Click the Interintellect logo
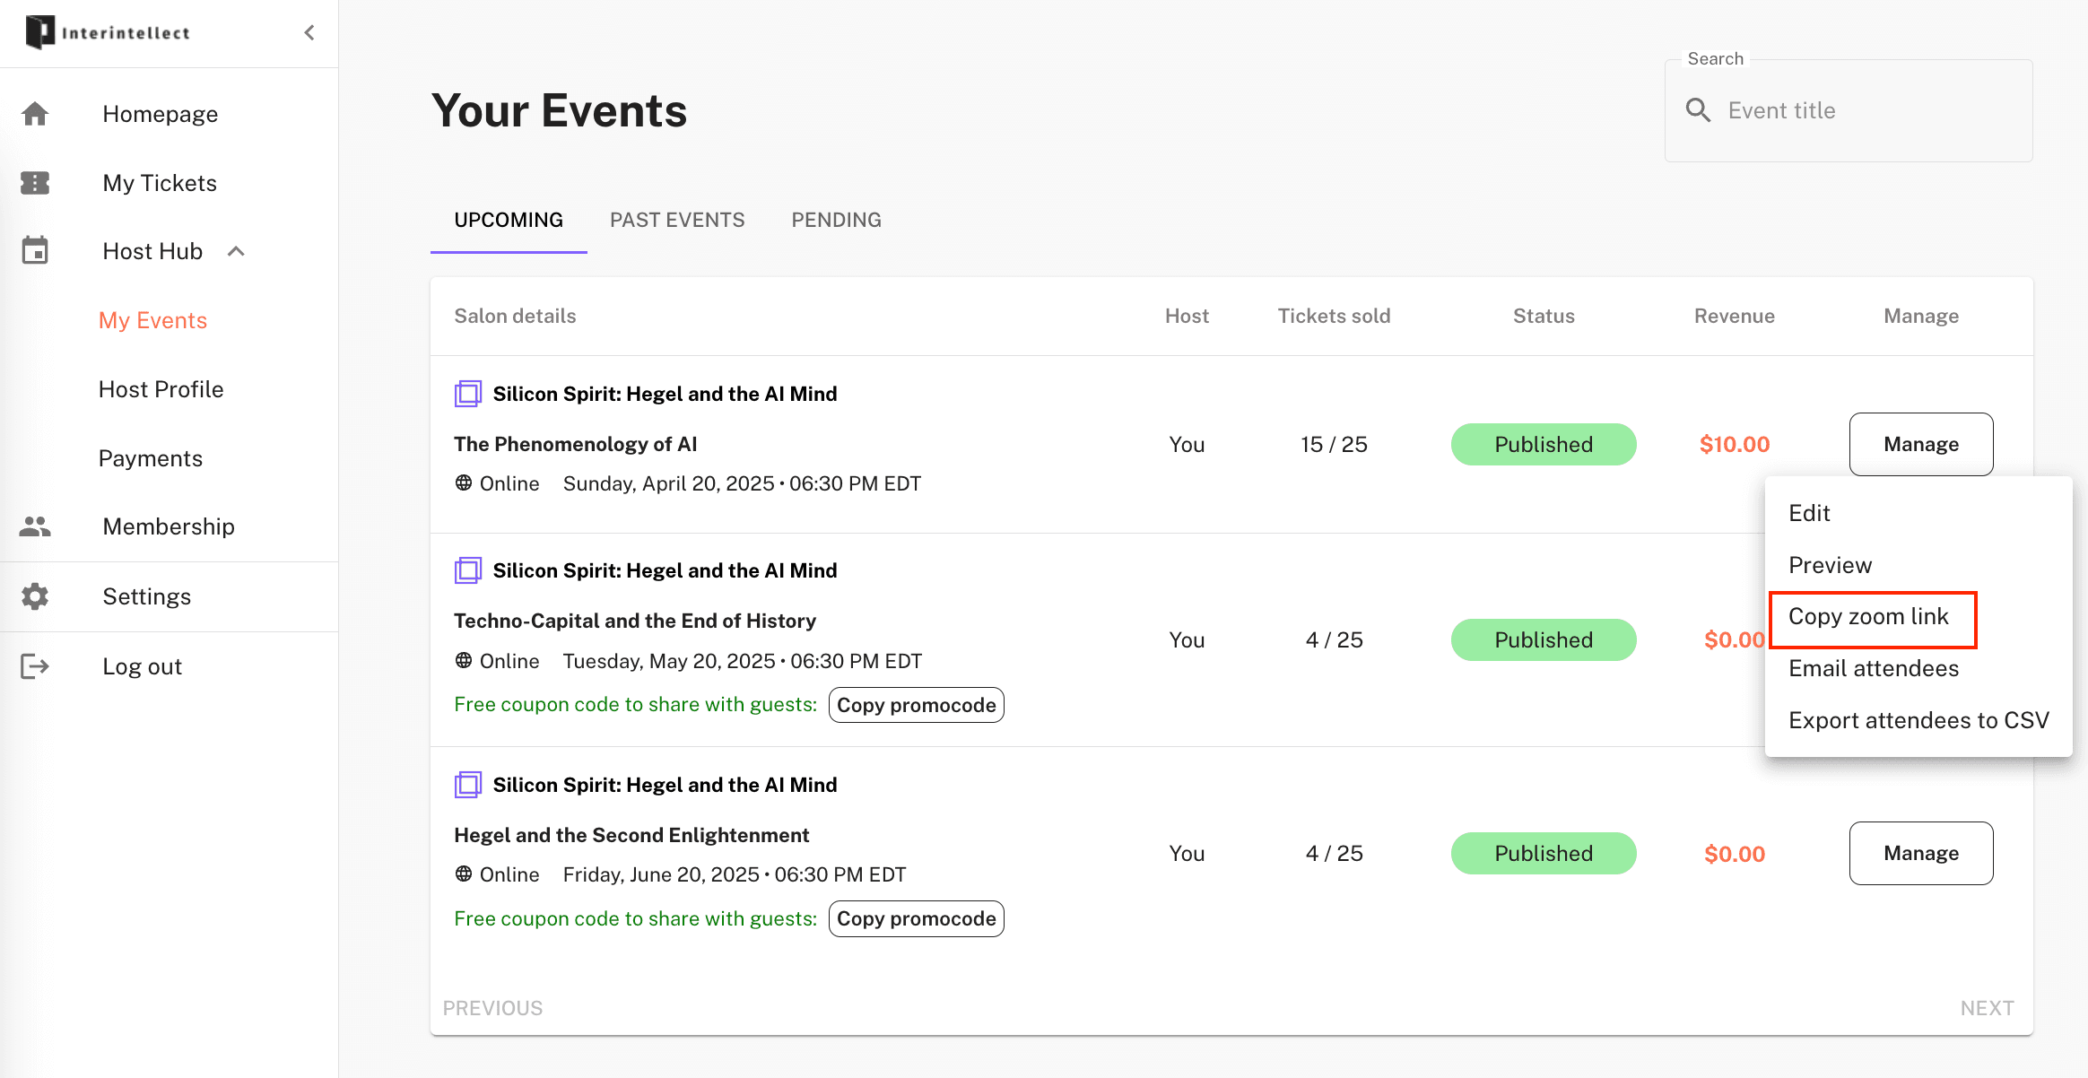The height and width of the screenshot is (1078, 2088). [108, 32]
